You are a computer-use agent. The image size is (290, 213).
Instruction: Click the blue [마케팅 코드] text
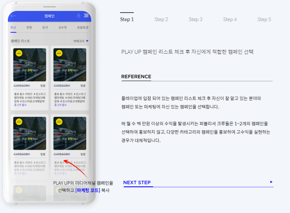pos(88,190)
